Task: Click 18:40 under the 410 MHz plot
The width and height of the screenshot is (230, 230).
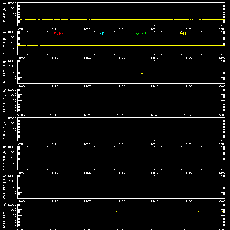Action: click(155, 58)
